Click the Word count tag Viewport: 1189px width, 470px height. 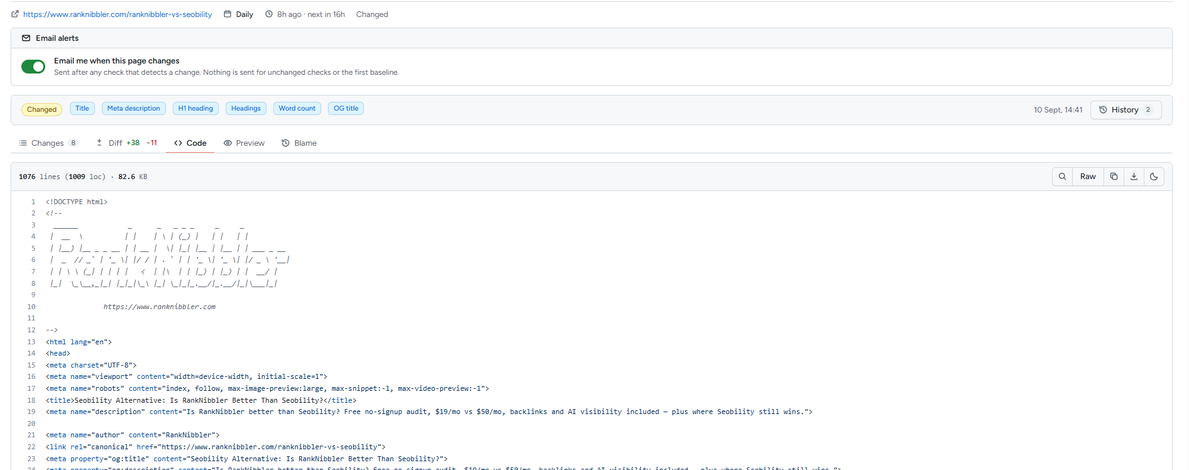pyautogui.click(x=297, y=109)
